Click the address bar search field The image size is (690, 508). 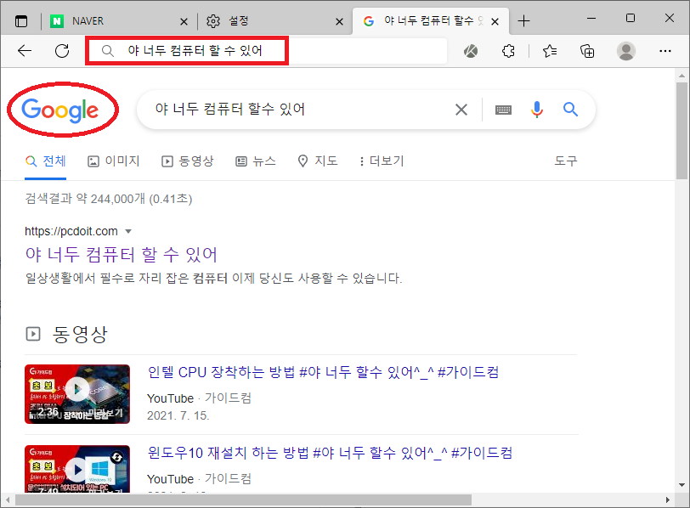pos(267,51)
